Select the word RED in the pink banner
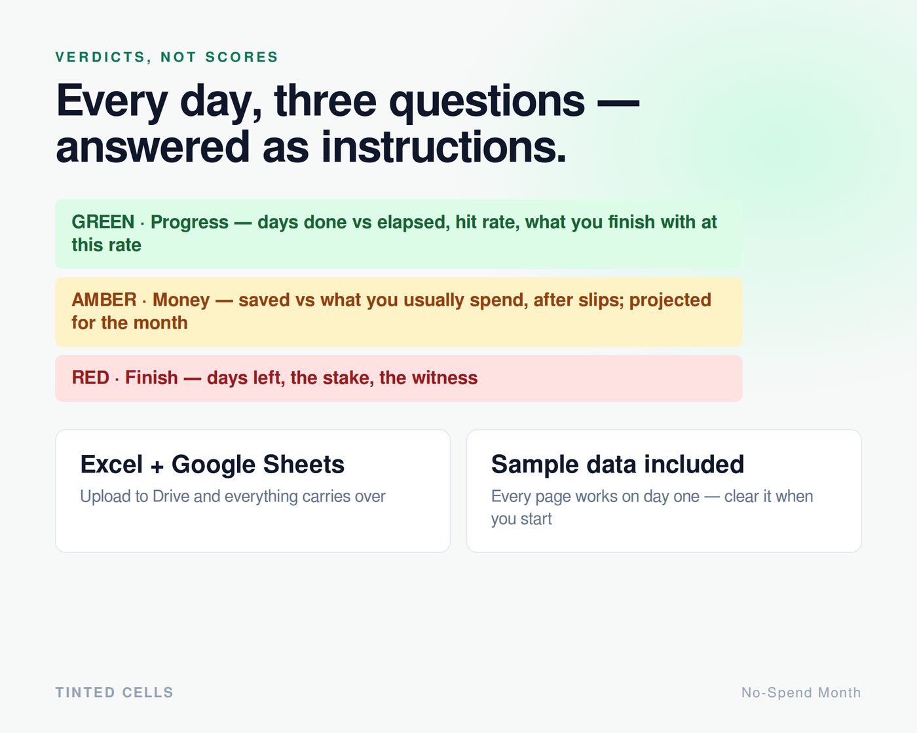This screenshot has height=733, width=917. [90, 378]
